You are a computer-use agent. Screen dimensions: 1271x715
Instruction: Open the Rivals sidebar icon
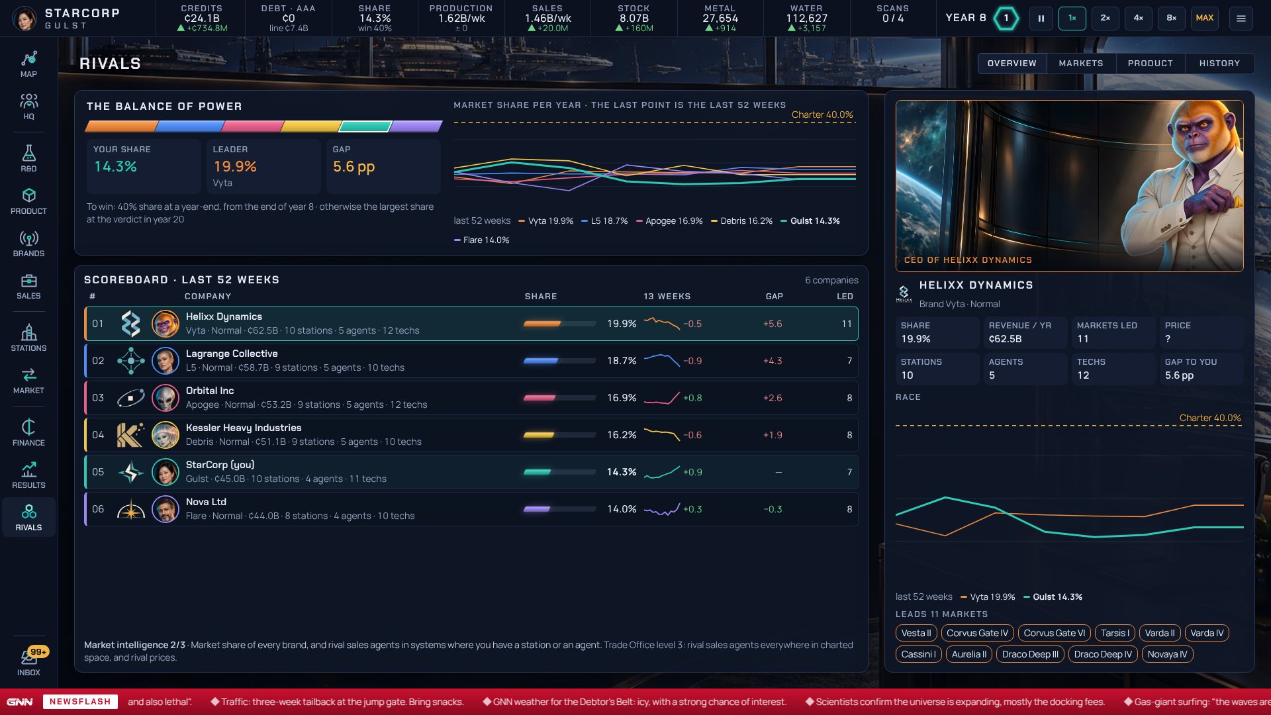point(28,518)
